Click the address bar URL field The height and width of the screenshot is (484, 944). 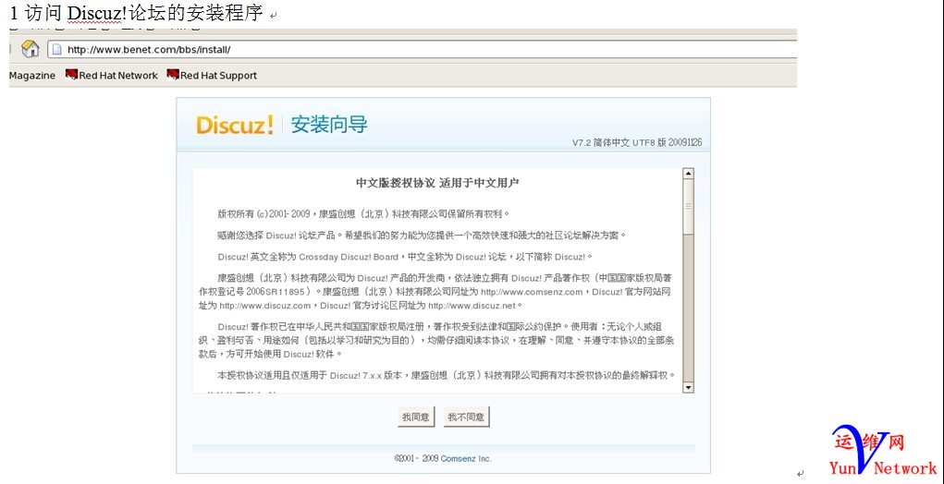click(422, 49)
